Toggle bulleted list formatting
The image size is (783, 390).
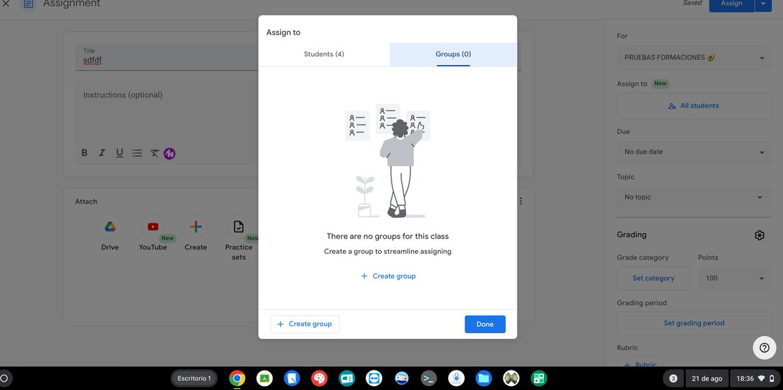click(x=137, y=153)
